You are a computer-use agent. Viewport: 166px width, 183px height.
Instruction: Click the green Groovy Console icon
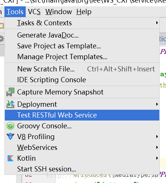pyautogui.click(x=10, y=126)
